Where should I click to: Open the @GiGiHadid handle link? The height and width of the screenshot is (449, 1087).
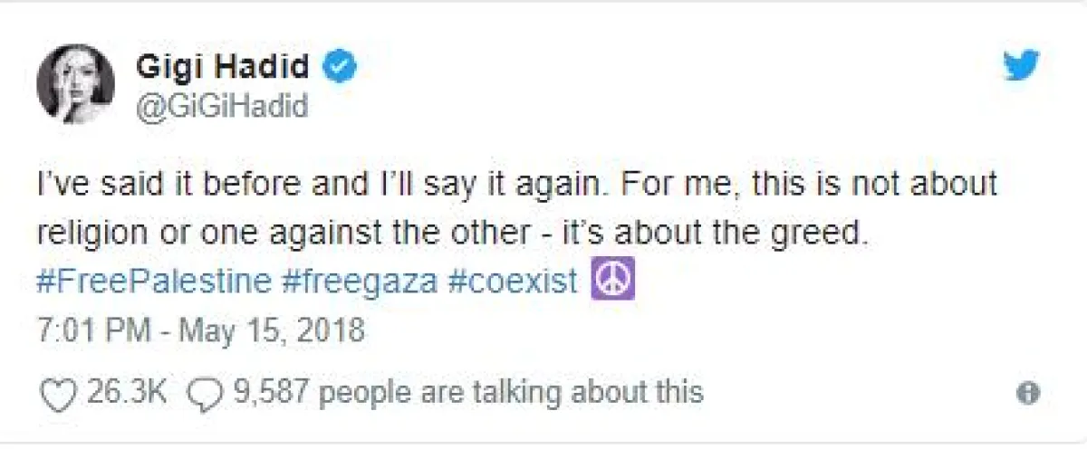coord(222,106)
